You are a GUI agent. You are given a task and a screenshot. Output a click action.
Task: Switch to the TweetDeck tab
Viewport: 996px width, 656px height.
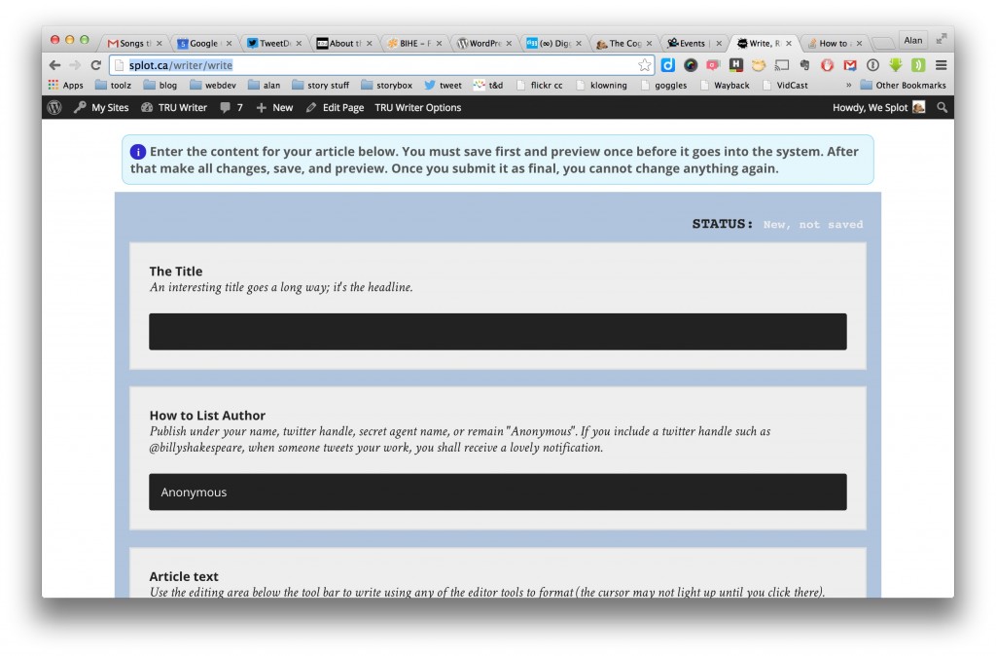(268, 43)
